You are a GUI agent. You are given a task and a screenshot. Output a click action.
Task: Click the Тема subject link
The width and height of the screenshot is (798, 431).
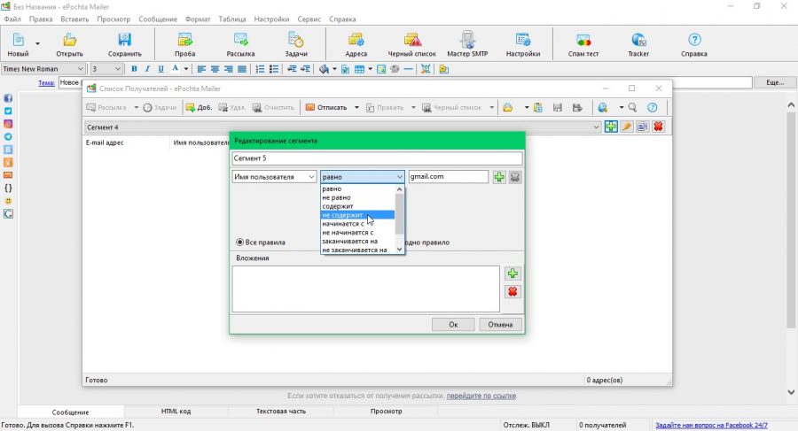46,83
